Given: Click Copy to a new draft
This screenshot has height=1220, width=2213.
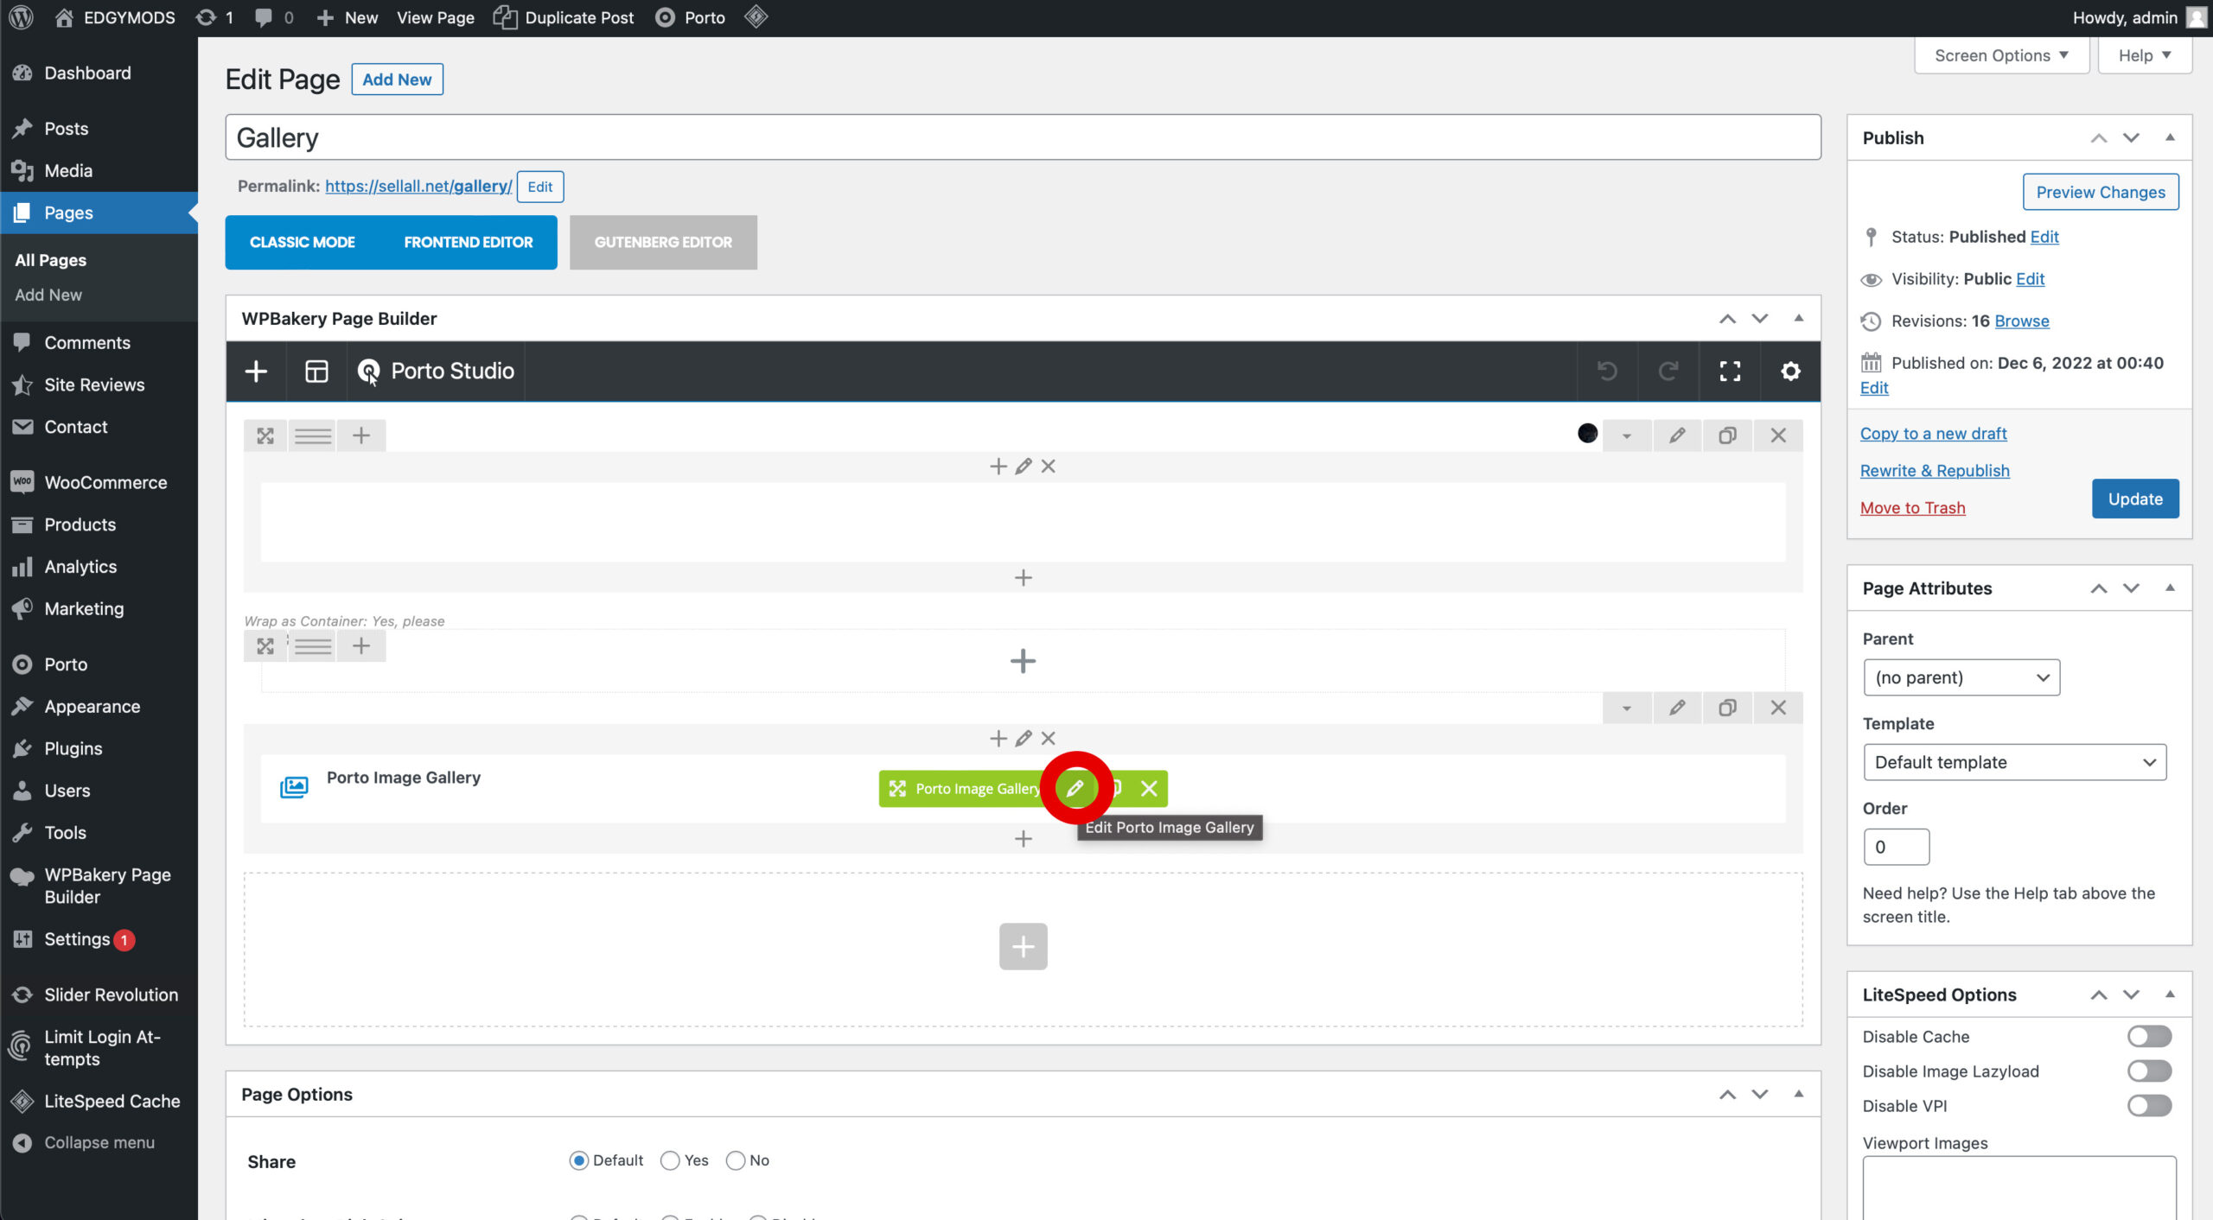Looking at the screenshot, I should [1934, 434].
